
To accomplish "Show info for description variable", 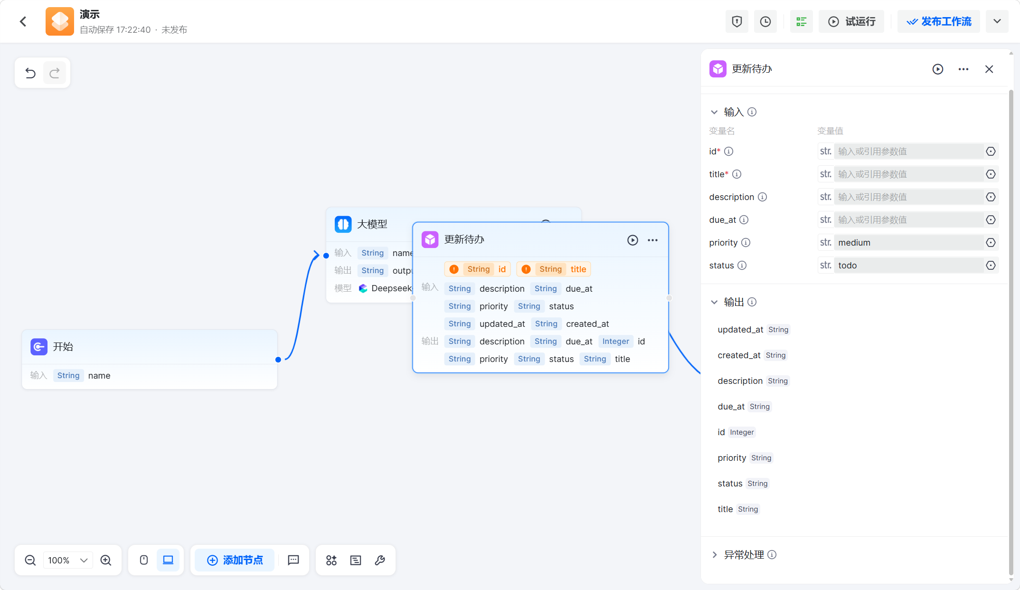I will coord(762,197).
